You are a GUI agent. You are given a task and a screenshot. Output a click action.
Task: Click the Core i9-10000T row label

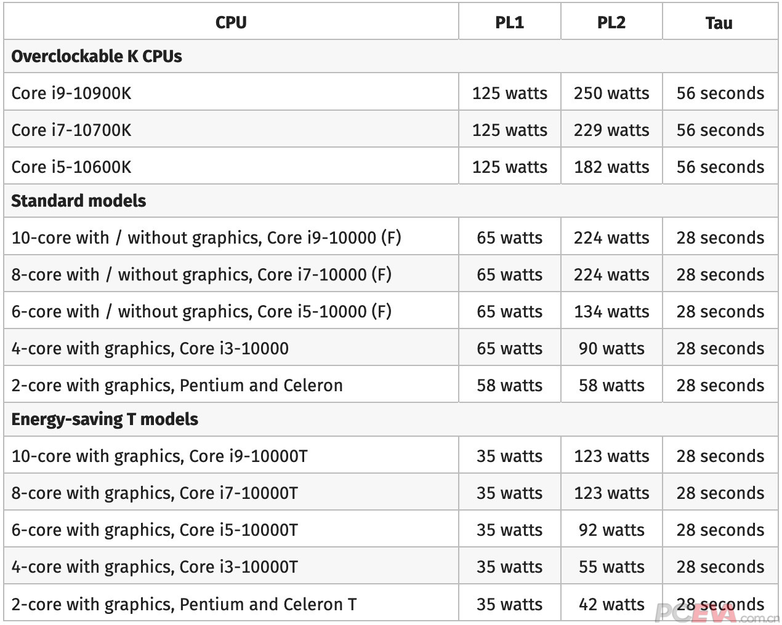click(x=159, y=456)
